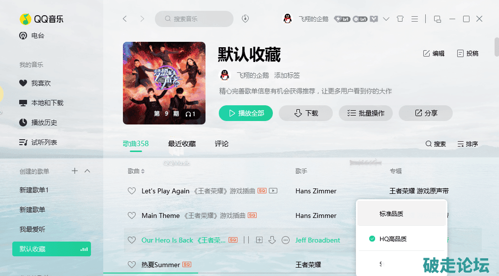Favorite the song 热夏Summer with heart
This screenshot has height=276, width=499.
pyautogui.click(x=132, y=265)
